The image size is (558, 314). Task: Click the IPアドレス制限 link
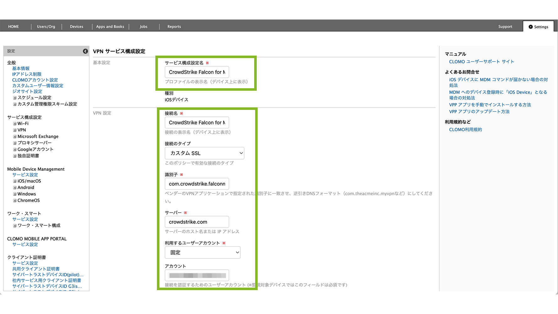point(27,74)
